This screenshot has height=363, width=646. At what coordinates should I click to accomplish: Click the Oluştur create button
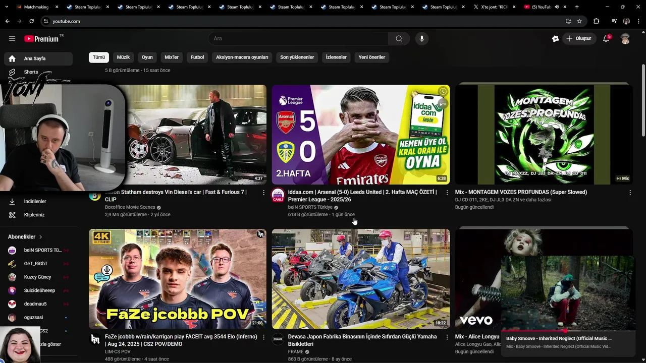[x=580, y=38]
